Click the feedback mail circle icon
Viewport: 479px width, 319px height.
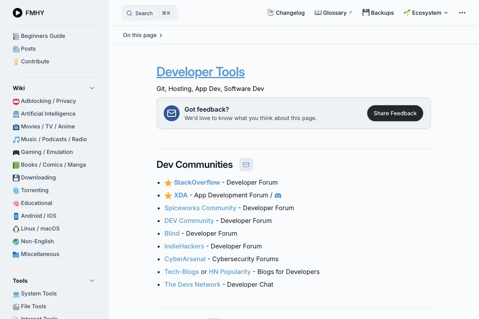[x=172, y=113]
